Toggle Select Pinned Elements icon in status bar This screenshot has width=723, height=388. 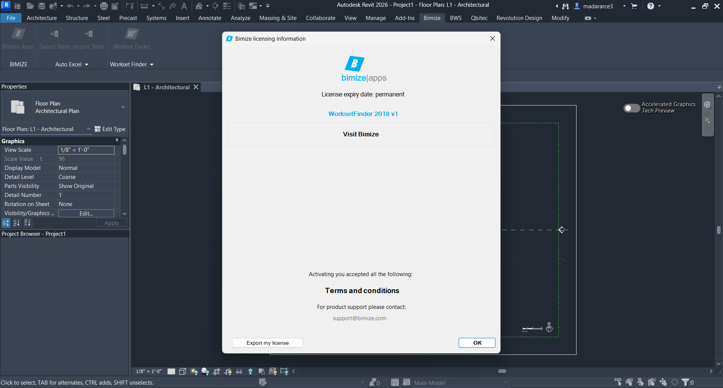pos(641,382)
